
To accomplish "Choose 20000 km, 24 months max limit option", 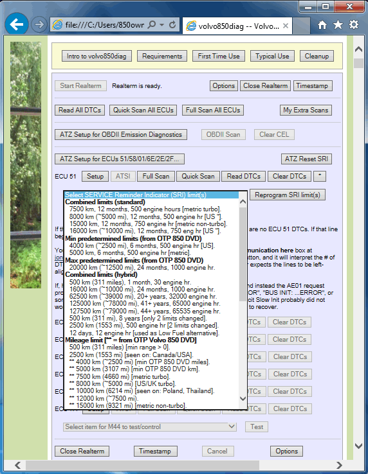I will pyautogui.click(x=151, y=268).
